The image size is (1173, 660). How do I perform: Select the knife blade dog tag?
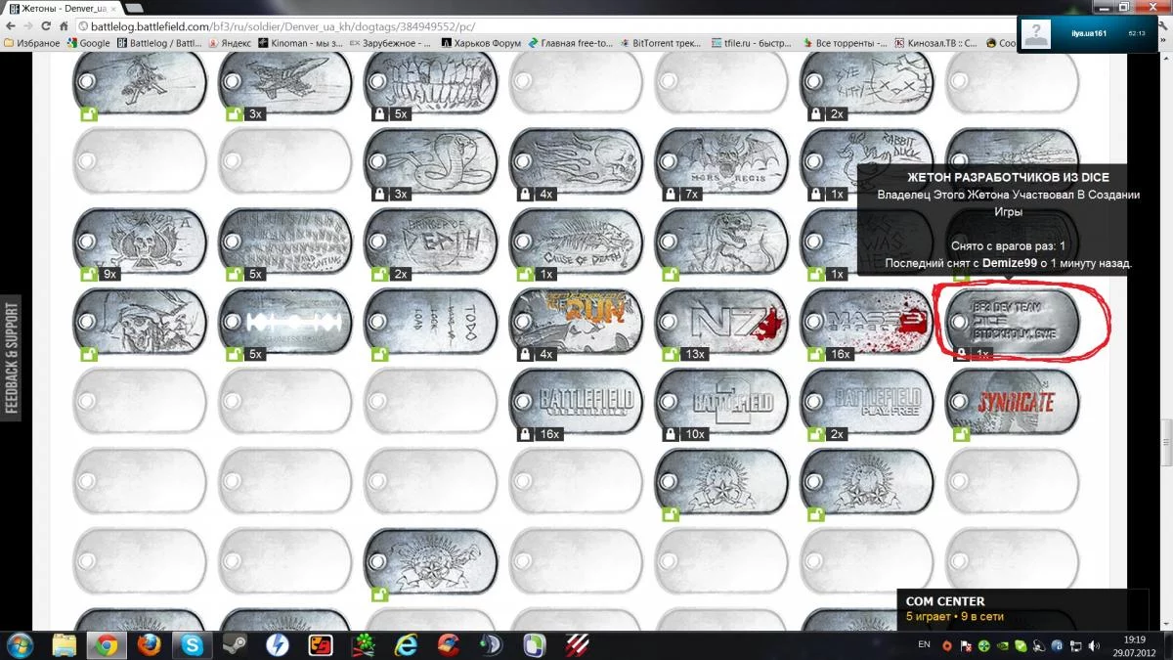point(284,321)
